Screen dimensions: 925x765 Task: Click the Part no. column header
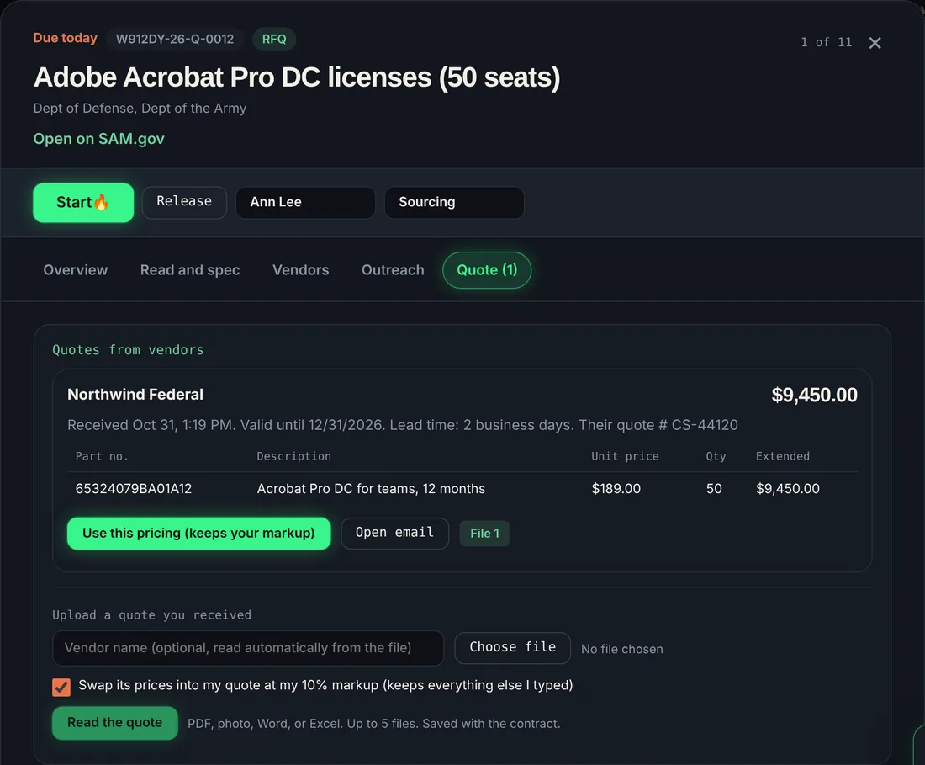tap(102, 456)
